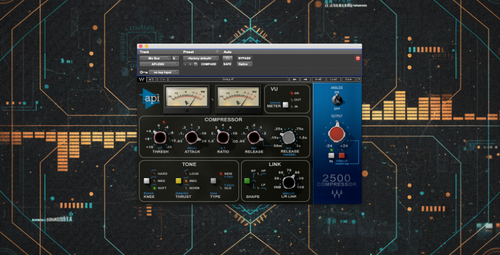The width and height of the screenshot is (500, 255).
Task: Open the no key input dropdown
Action: click(x=163, y=72)
